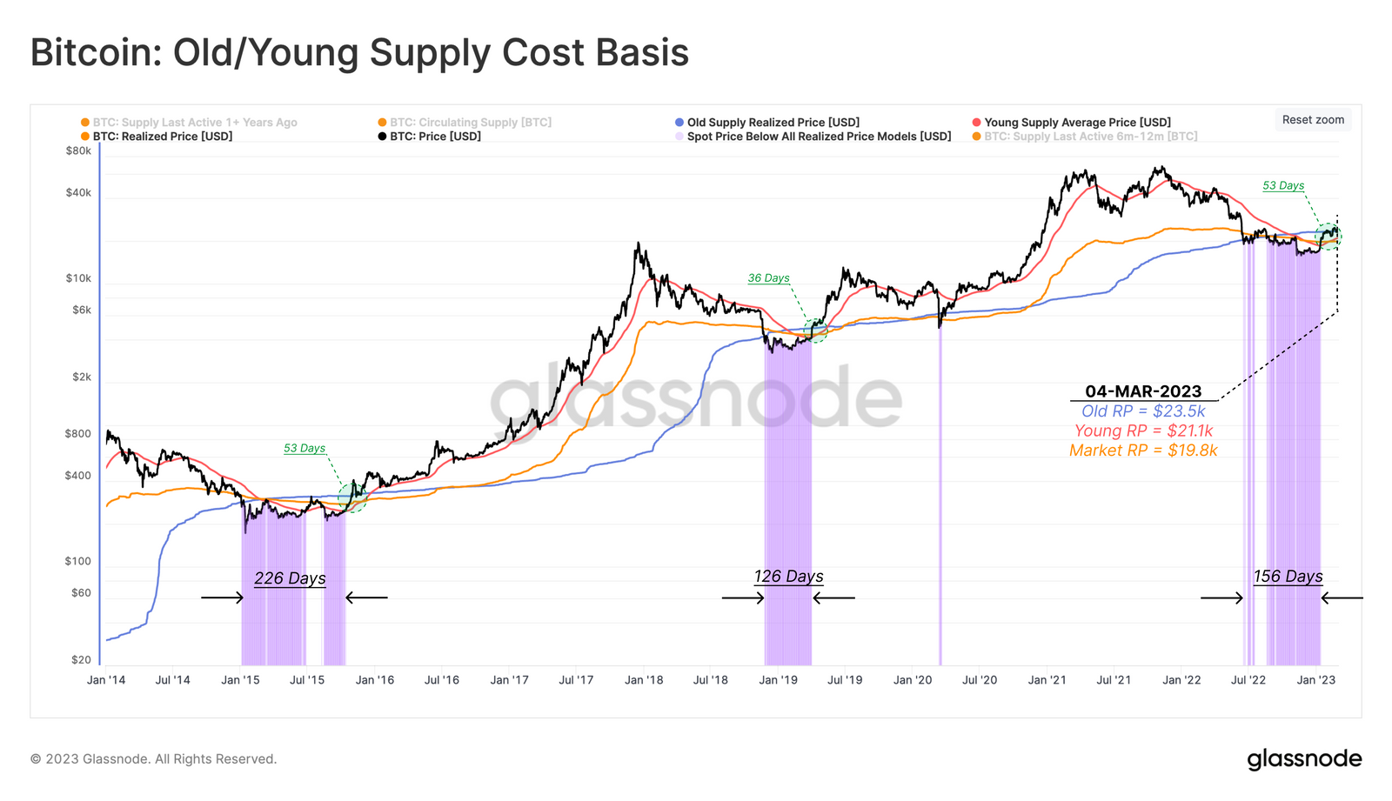Click the green circle marker in 2023
1392x801 pixels.
point(1328,235)
